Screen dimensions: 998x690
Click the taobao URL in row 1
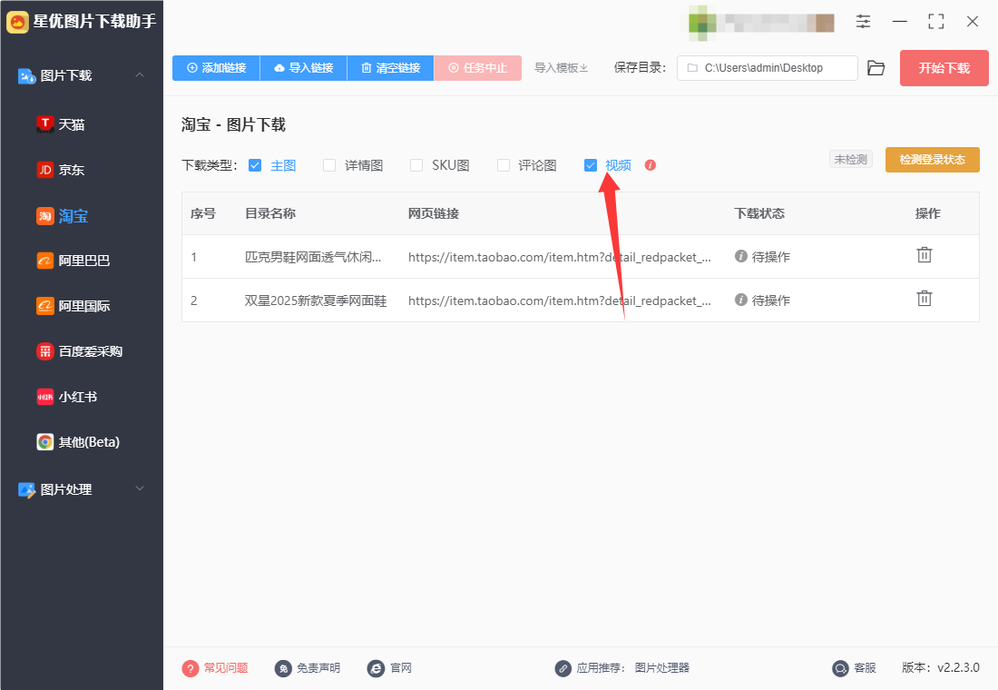pos(560,257)
